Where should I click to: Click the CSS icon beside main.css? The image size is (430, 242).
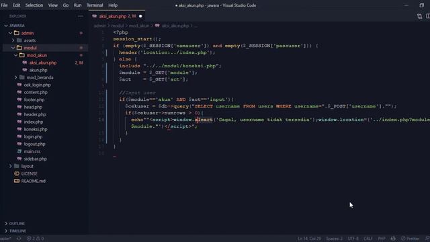19,151
